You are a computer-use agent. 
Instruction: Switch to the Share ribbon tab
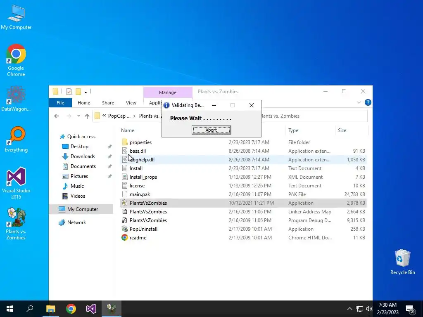tap(108, 103)
